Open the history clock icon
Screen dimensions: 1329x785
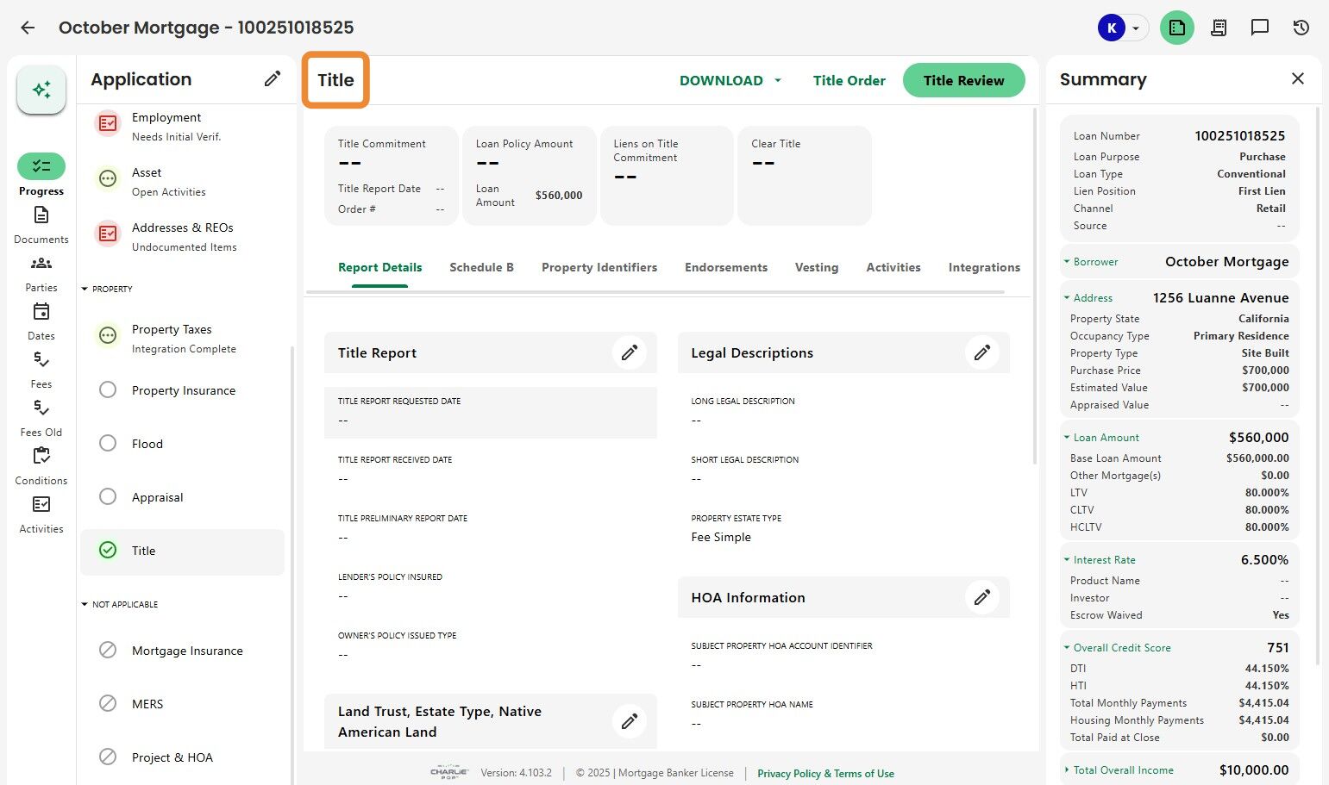coord(1301,28)
